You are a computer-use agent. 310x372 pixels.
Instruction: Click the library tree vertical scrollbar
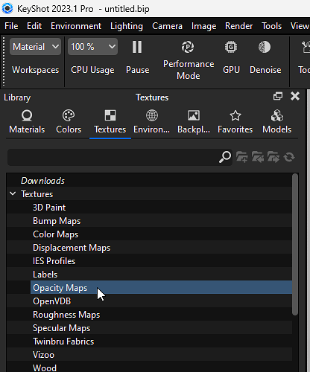295,244
